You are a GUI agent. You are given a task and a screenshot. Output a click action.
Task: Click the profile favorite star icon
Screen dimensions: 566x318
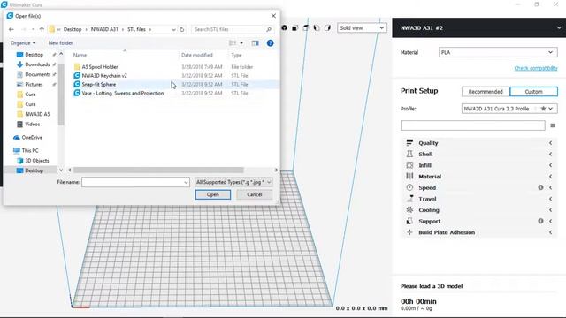[543, 109]
